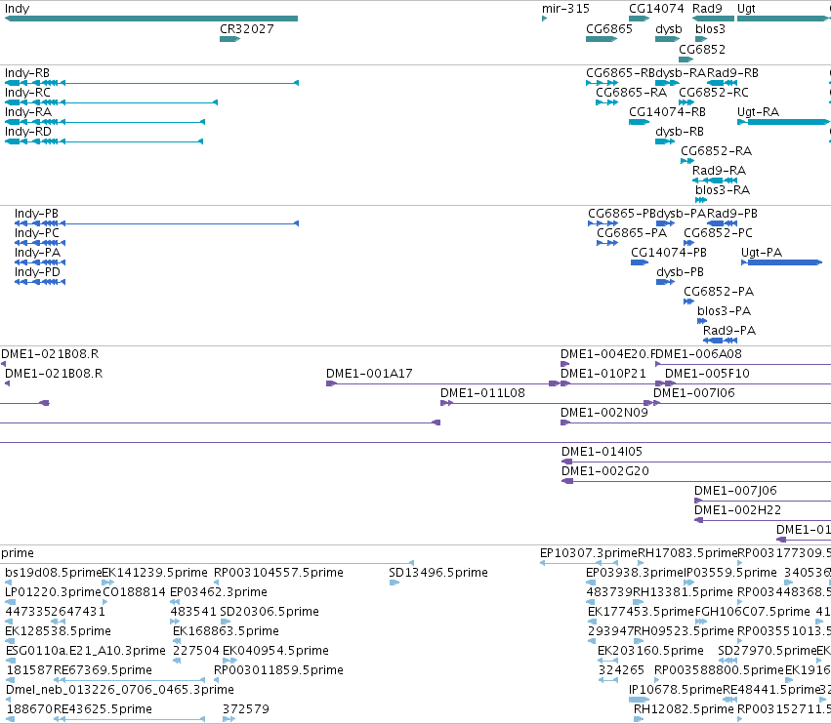Open the Indy-RB transcript label

(27, 73)
